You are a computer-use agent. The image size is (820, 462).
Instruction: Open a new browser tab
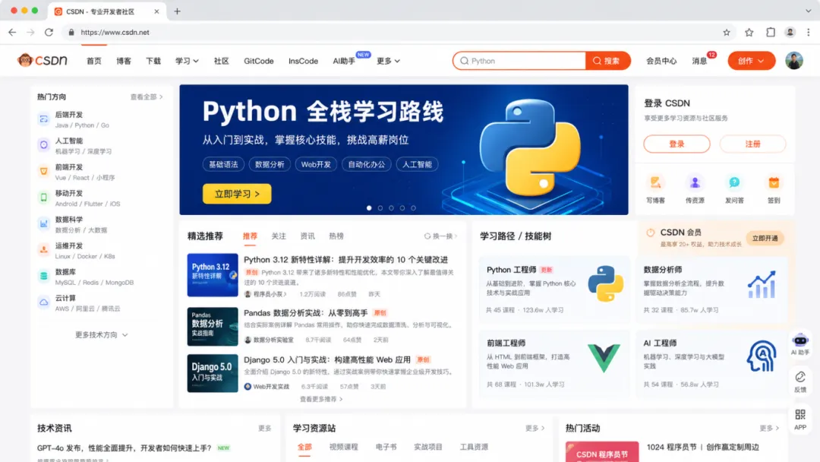click(x=177, y=11)
